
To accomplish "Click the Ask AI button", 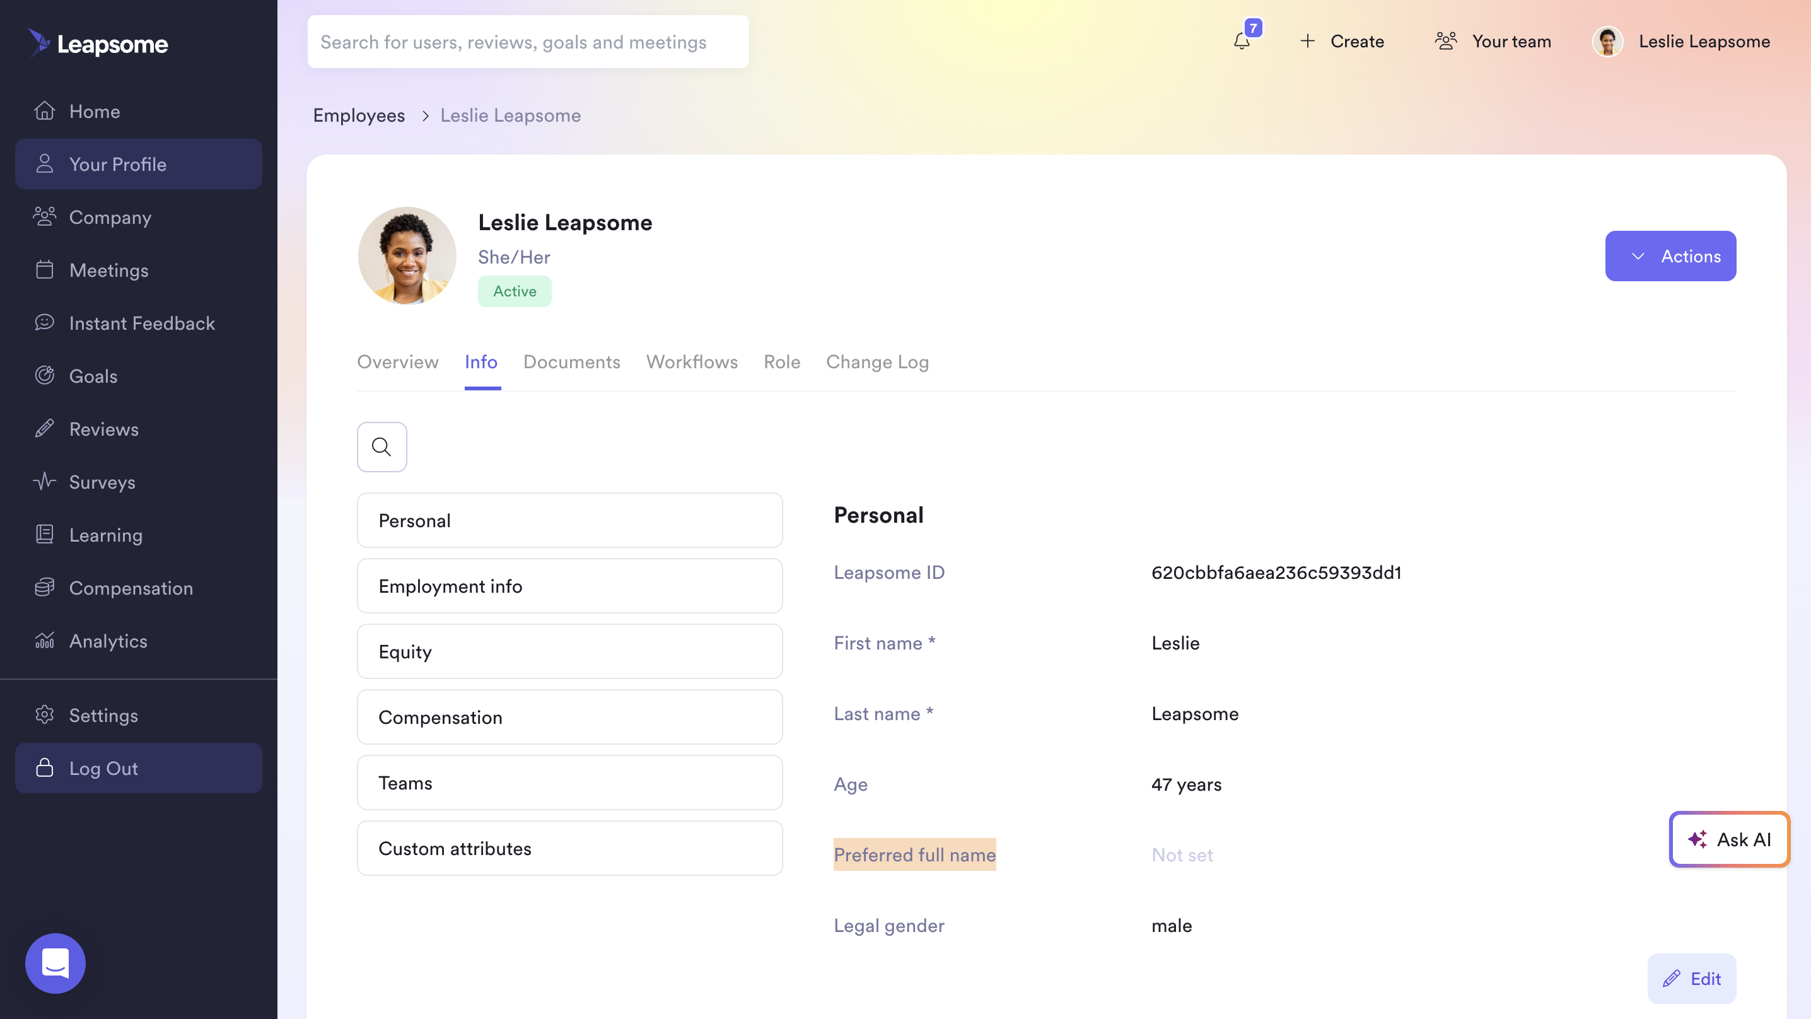I will 1730,839.
